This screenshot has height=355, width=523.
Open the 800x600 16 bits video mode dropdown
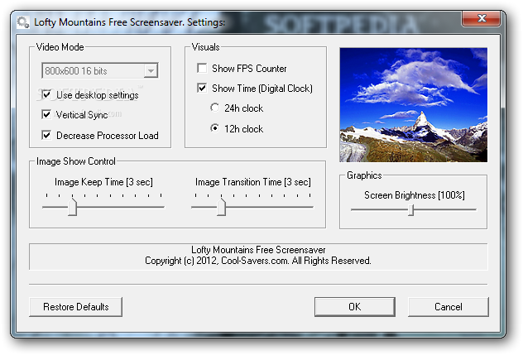pyautogui.click(x=100, y=70)
